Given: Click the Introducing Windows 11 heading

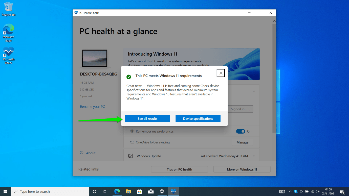Looking at the screenshot, I should [x=152, y=54].
